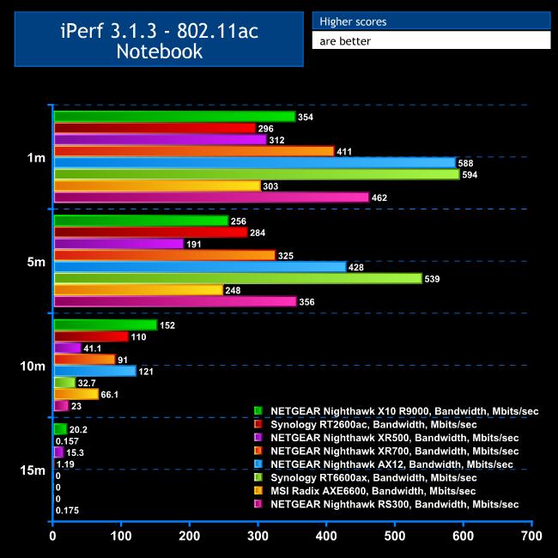The image size is (558, 558).
Task: Select the NETGEAR Nighthawk XR500 legend label
Action: tap(395, 438)
